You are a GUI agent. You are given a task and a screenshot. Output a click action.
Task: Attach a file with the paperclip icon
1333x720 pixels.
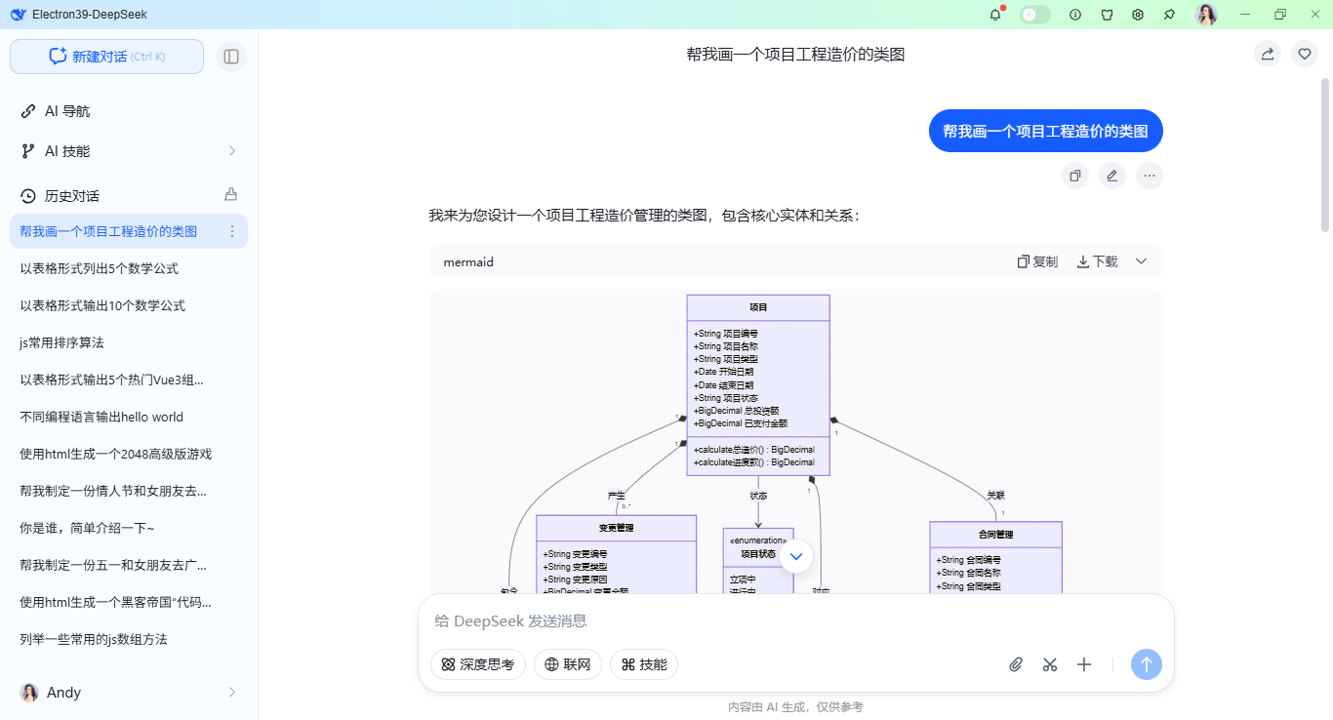[1016, 664]
